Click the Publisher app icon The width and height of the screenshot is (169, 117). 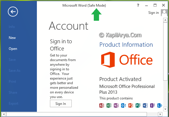coord(138,105)
